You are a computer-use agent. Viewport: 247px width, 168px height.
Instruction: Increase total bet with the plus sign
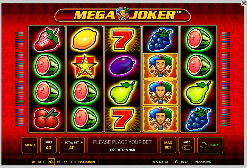[82, 142]
